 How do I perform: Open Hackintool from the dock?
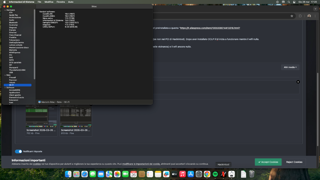223,174
